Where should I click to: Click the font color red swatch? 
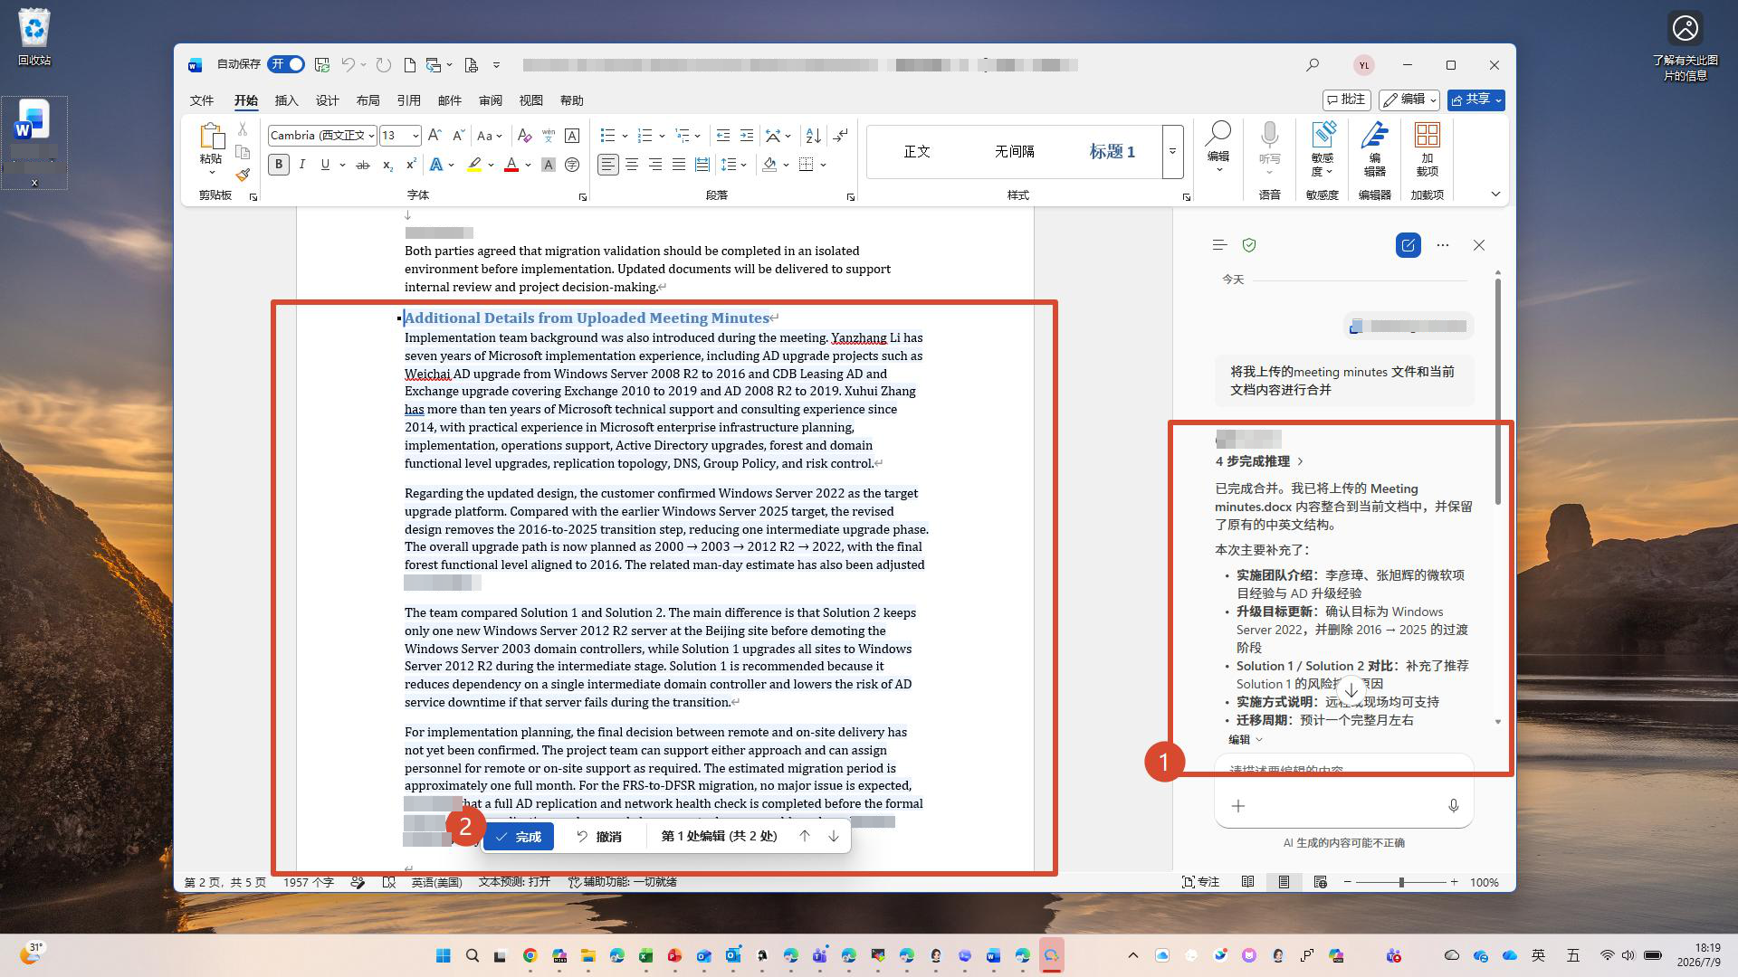pyautogui.click(x=511, y=165)
